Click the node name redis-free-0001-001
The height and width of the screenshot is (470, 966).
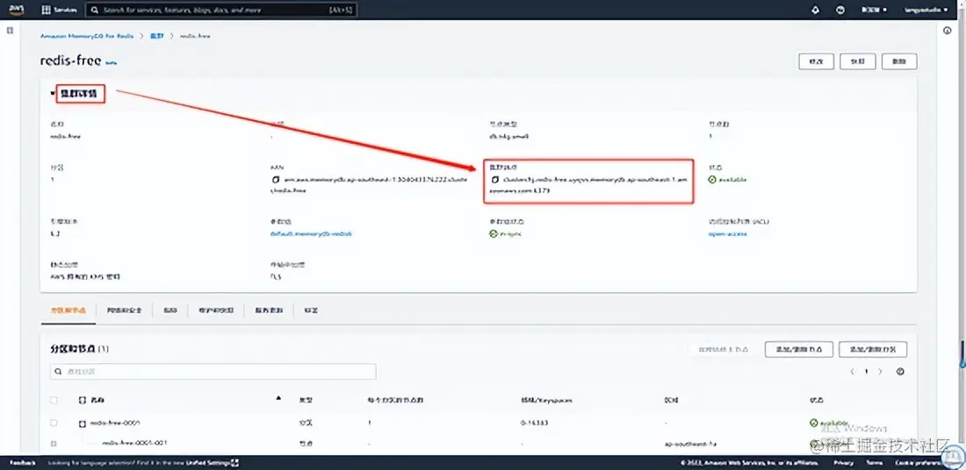[x=133, y=443]
